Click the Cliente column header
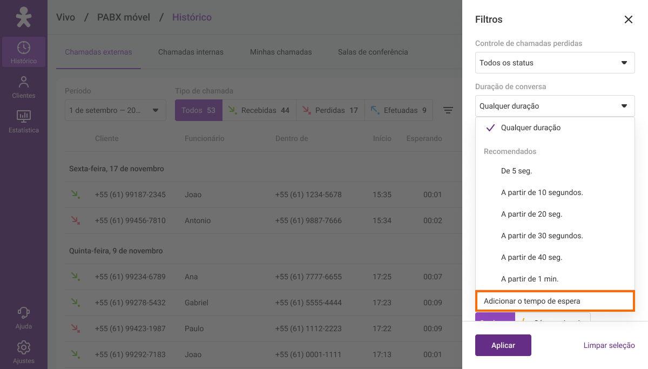The width and height of the screenshot is (648, 369). [x=107, y=138]
